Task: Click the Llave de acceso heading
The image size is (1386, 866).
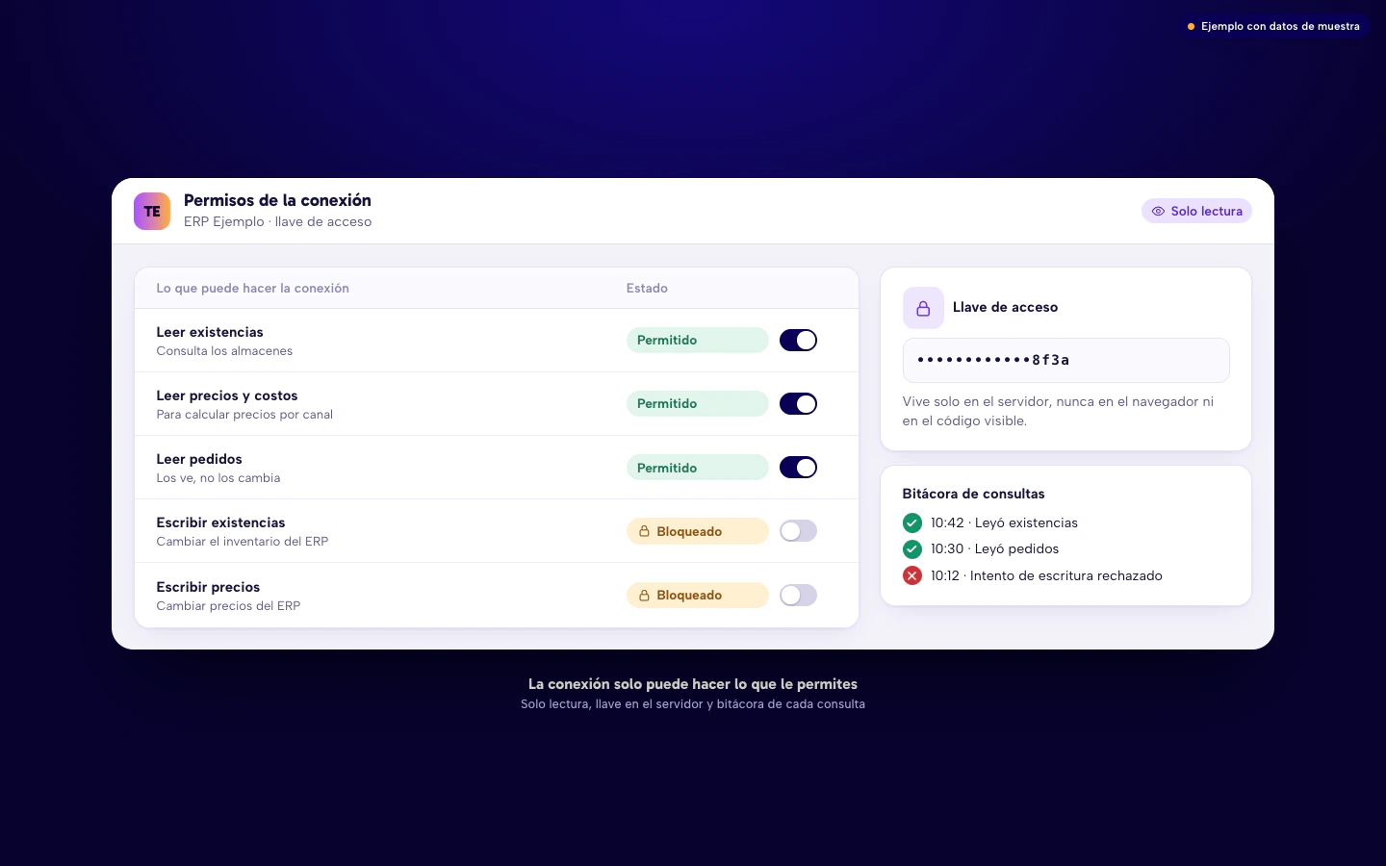Action: (1005, 307)
